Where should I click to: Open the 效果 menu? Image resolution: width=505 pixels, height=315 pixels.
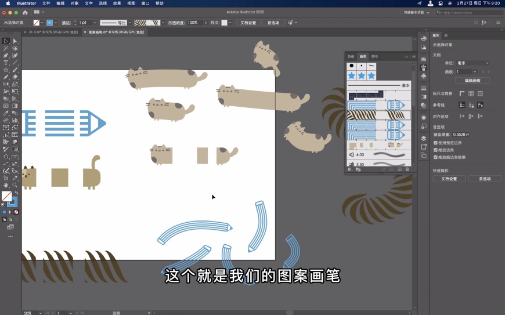pyautogui.click(x=117, y=3)
